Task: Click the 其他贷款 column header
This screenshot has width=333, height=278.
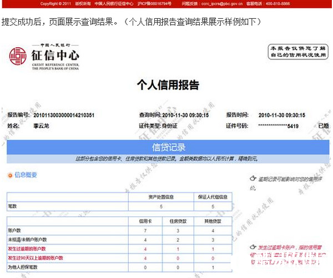Action: (213, 221)
